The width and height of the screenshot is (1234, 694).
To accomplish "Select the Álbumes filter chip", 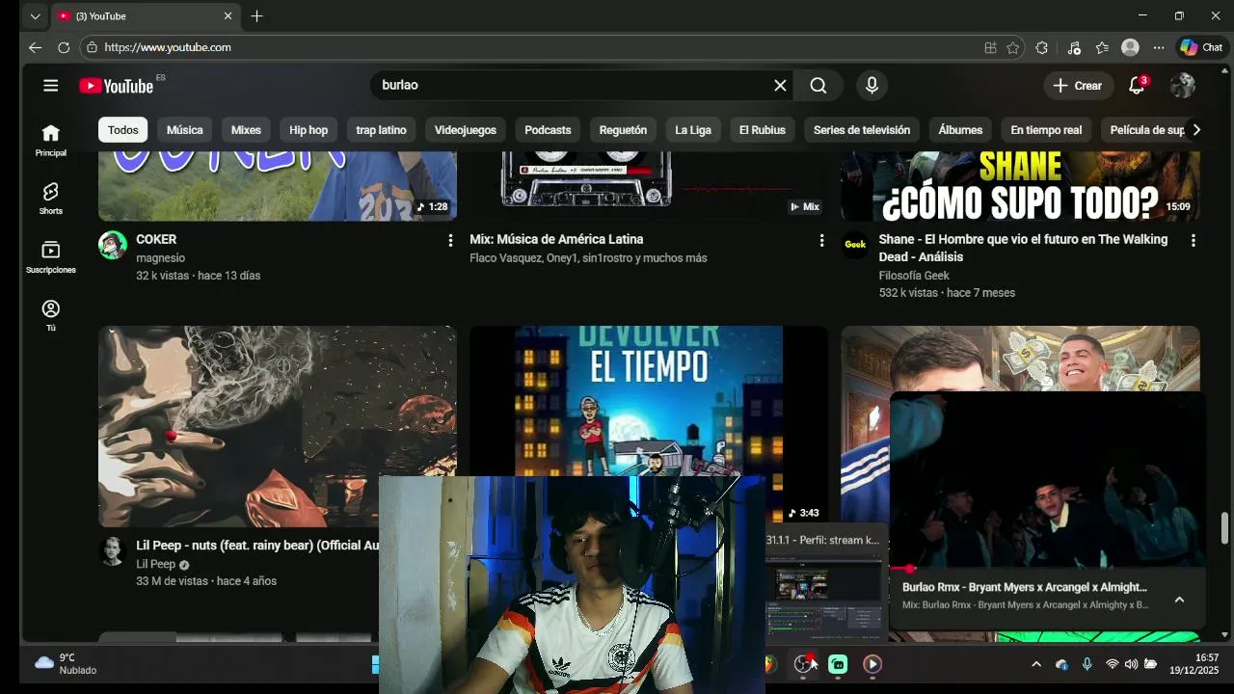I will (960, 130).
